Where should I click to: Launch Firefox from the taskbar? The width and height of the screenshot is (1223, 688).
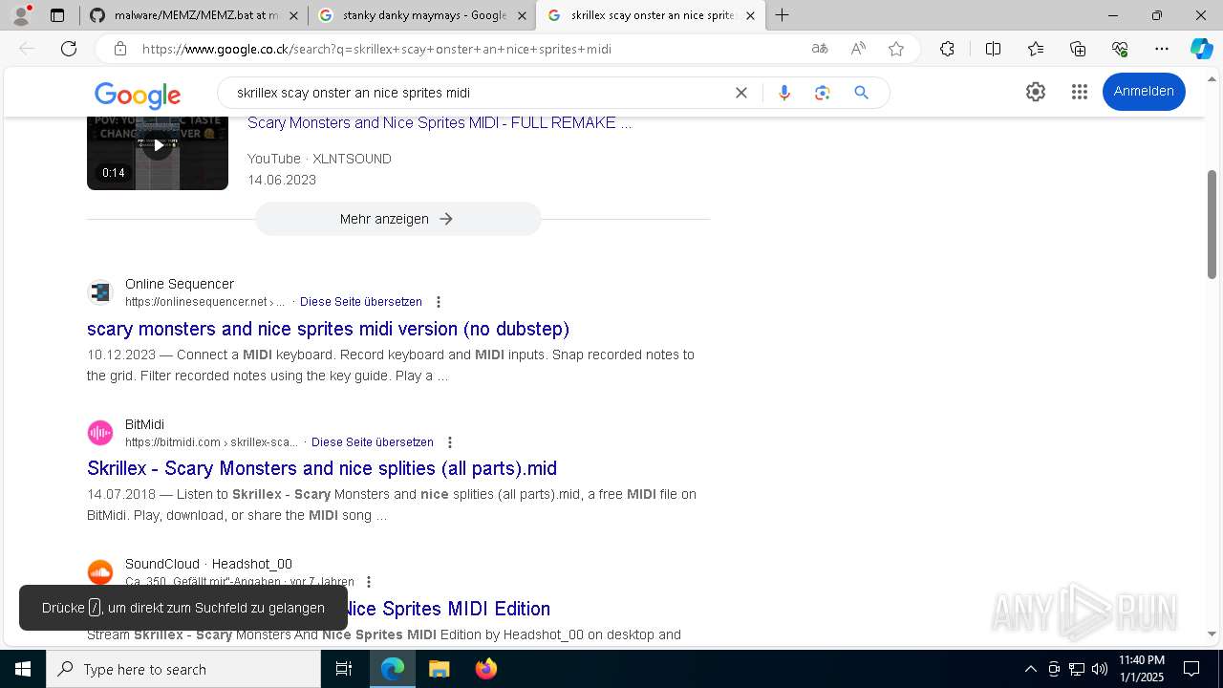point(485,669)
